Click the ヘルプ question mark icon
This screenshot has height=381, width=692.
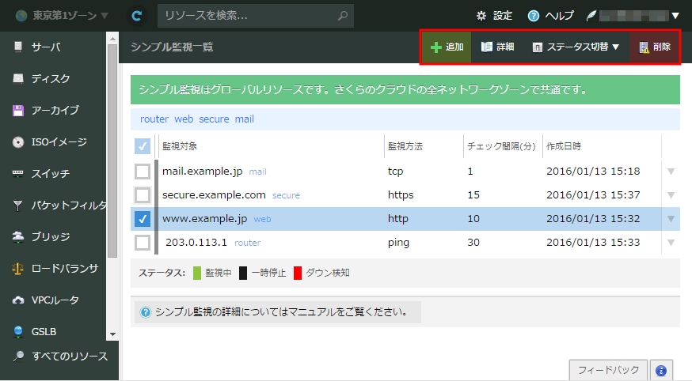[533, 16]
